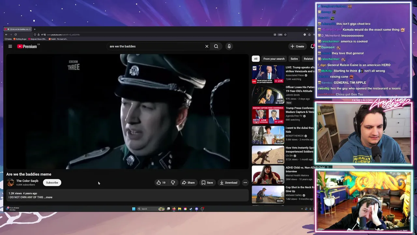Open the Nothing Burger bookmark

coord(20,39)
